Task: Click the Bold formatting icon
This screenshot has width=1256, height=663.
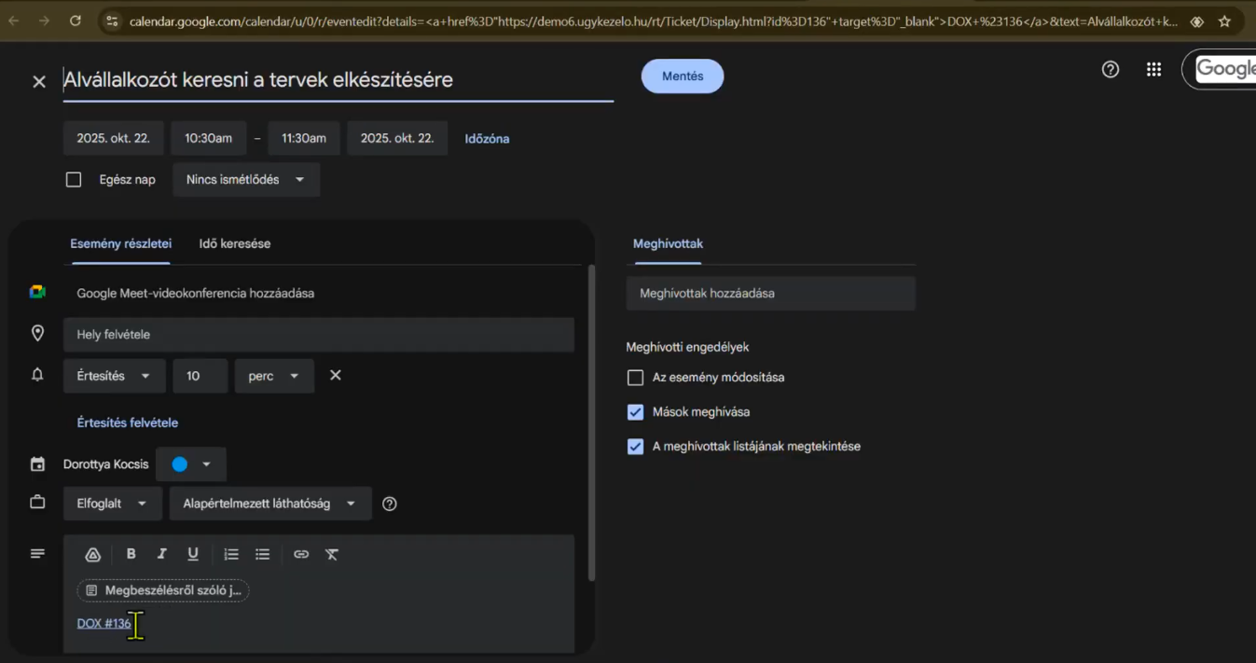Action: click(131, 554)
